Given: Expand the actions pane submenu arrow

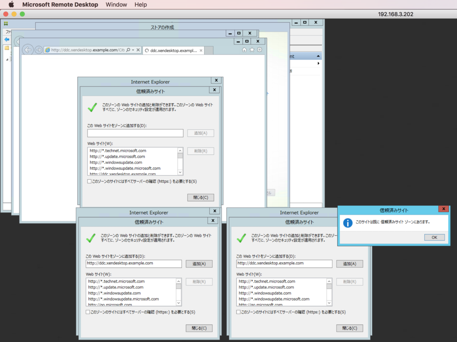Looking at the screenshot, I should pos(318,63).
